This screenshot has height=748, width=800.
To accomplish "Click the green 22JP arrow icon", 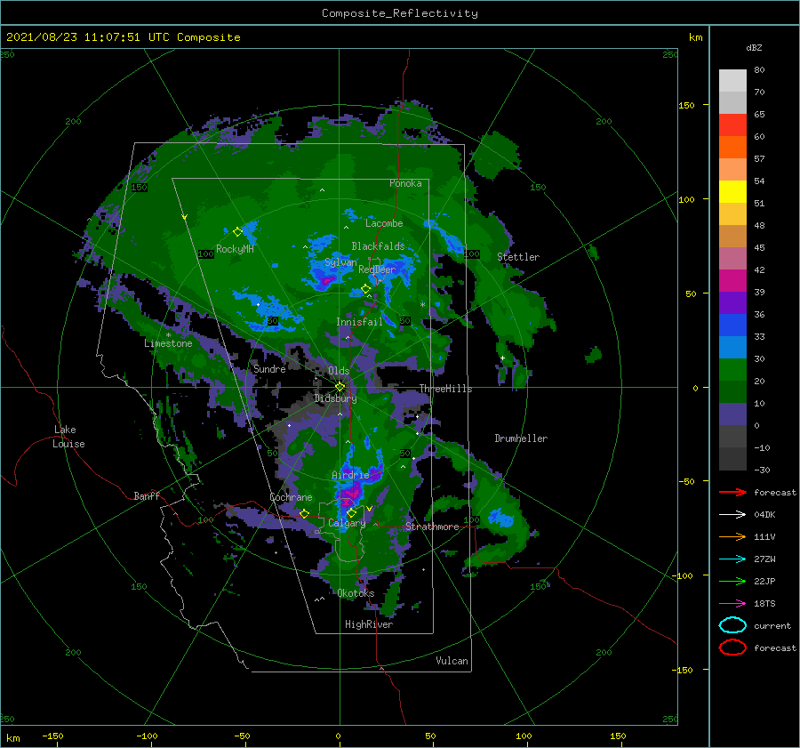I will click(732, 581).
